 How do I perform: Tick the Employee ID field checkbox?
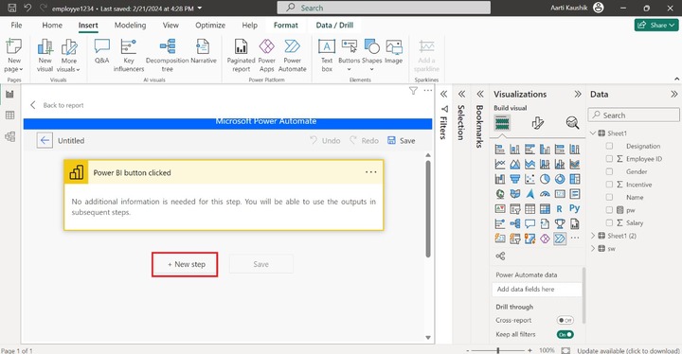[x=609, y=159]
